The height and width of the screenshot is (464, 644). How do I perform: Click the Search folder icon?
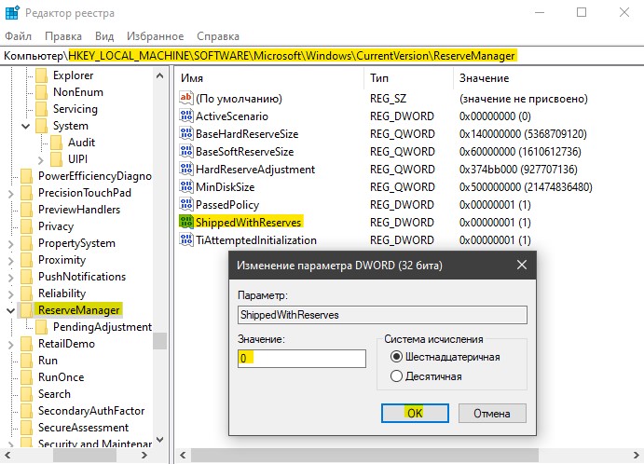point(27,394)
